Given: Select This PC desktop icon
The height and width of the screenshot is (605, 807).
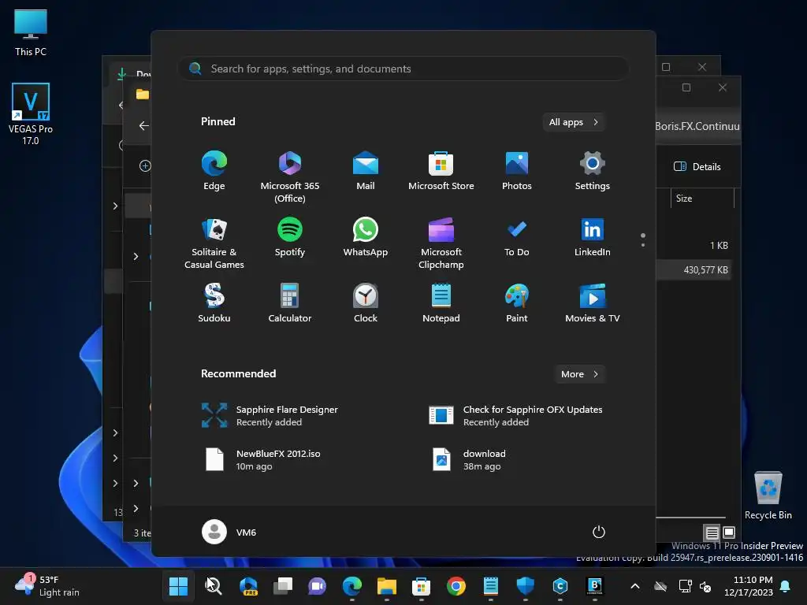Looking at the screenshot, I should point(31,33).
